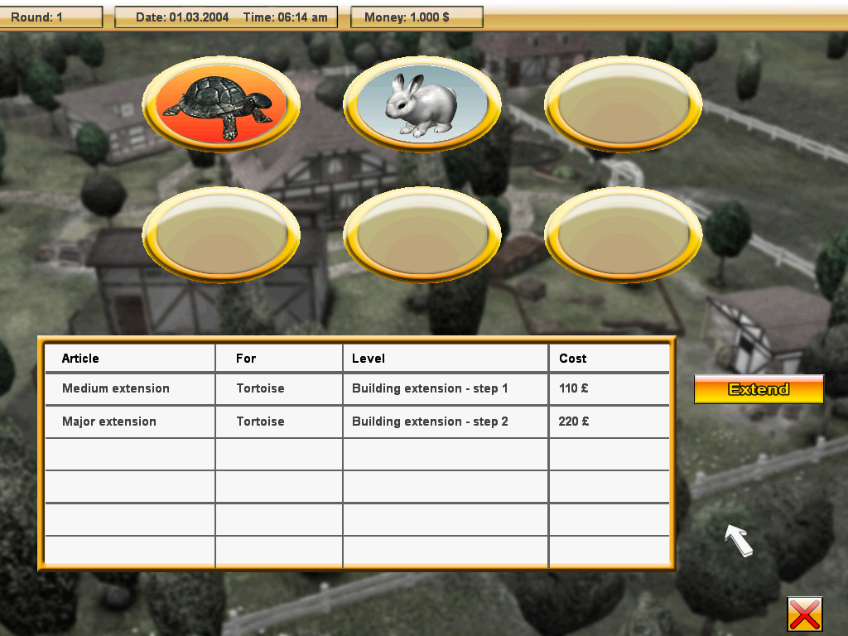Click the empty slot right of the rabbit
Image resolution: width=848 pixels, height=636 pixels.
623,105
